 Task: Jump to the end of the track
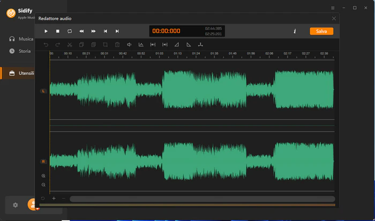pos(117,31)
